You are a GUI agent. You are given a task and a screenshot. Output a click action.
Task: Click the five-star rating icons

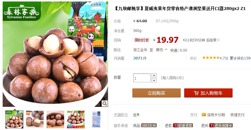click(x=211, y=58)
